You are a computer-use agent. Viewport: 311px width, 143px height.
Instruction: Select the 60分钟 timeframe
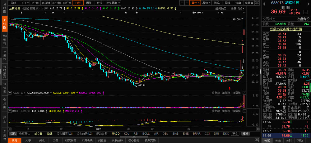(67, 3)
